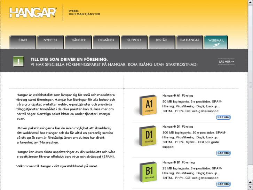253x190 pixels.
Task: Go to the BESTÄLL tab
Action: (162, 42)
